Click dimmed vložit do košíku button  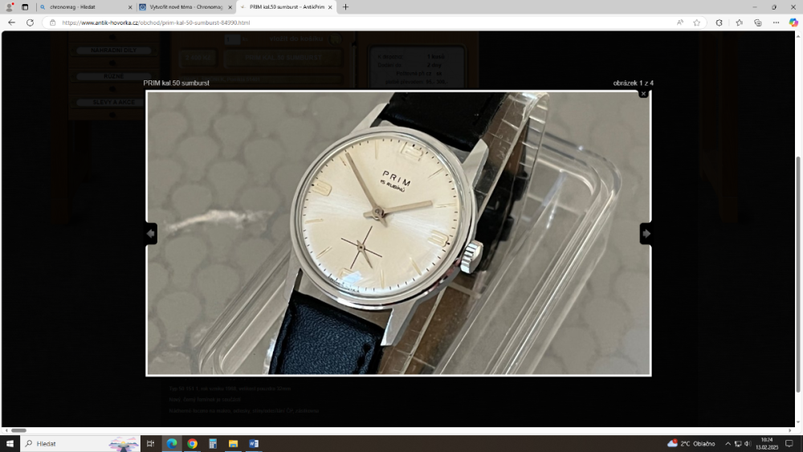(296, 39)
